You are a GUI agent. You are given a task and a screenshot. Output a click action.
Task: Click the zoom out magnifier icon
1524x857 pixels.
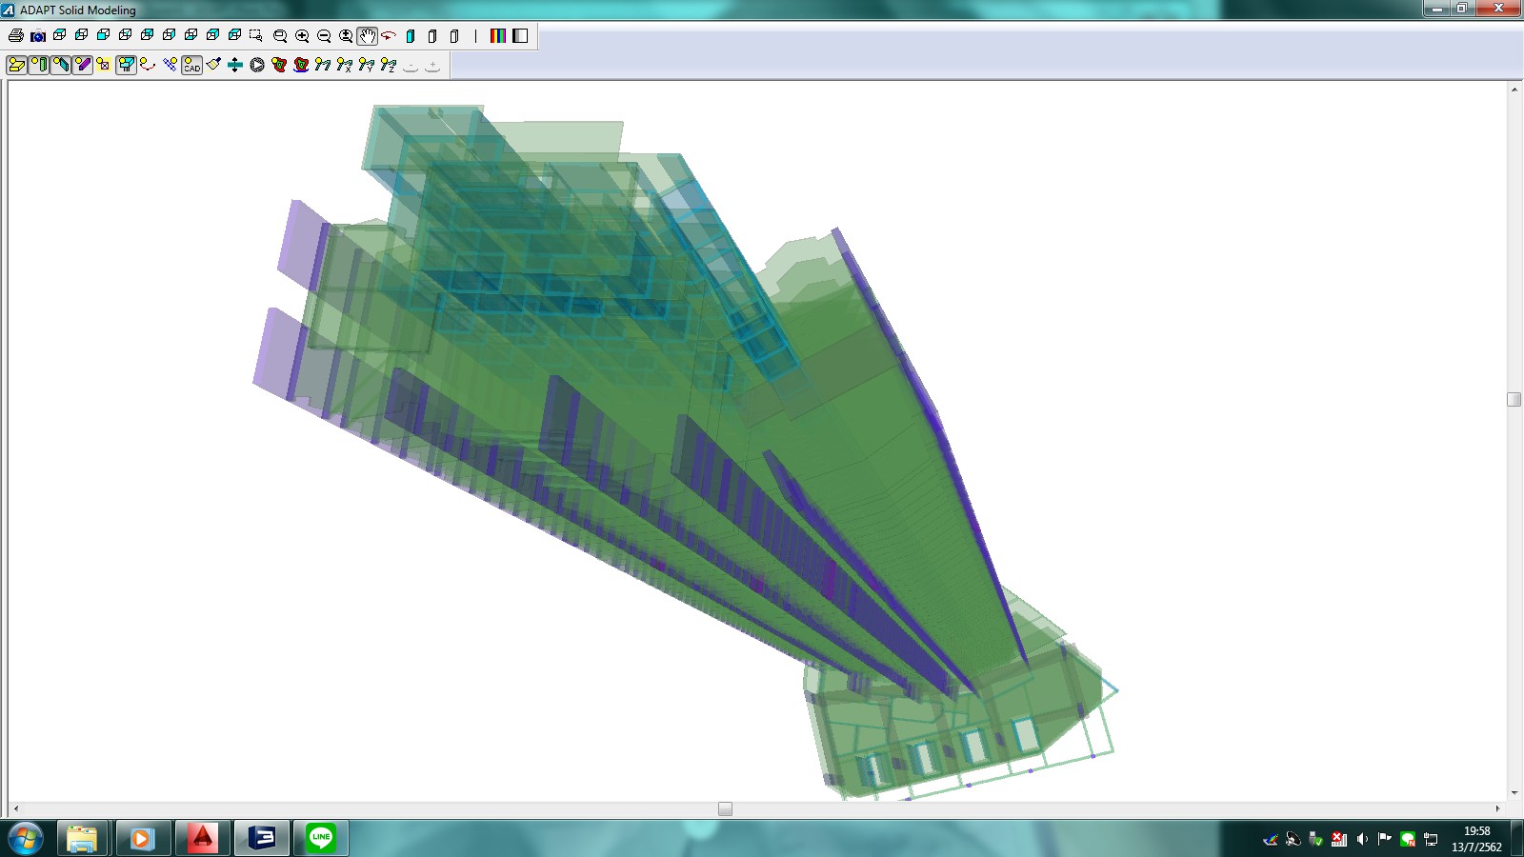point(324,36)
